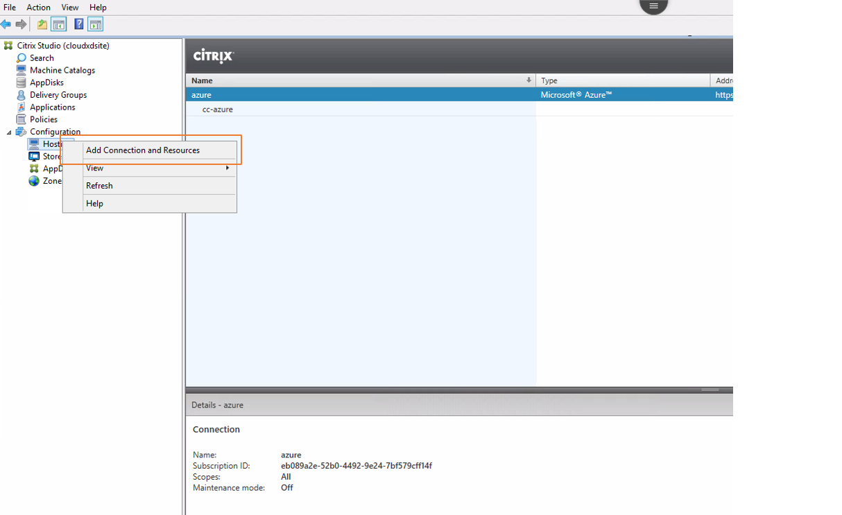Click the Zones globe icon
Viewport: 842px width, 515px height.
click(x=34, y=181)
